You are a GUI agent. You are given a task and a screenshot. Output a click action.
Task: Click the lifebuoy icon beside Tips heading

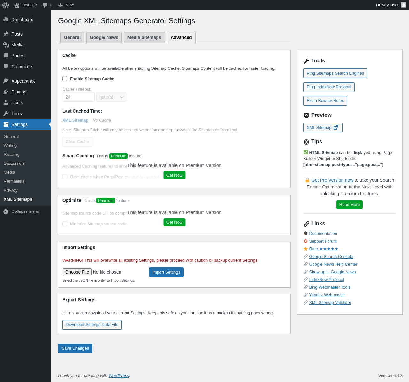(x=306, y=142)
